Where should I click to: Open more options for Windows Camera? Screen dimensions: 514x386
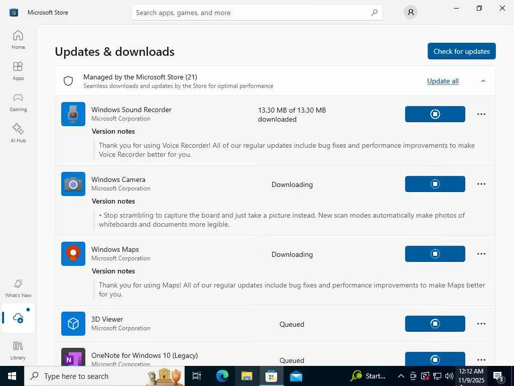click(x=481, y=184)
